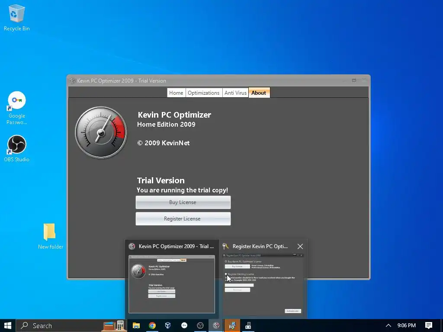Viewport: 443px width, 332px height.
Task: Select the About tab
Action: coord(259,93)
